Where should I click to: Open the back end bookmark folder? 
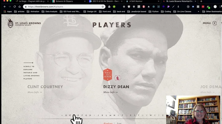(x=119, y=12)
